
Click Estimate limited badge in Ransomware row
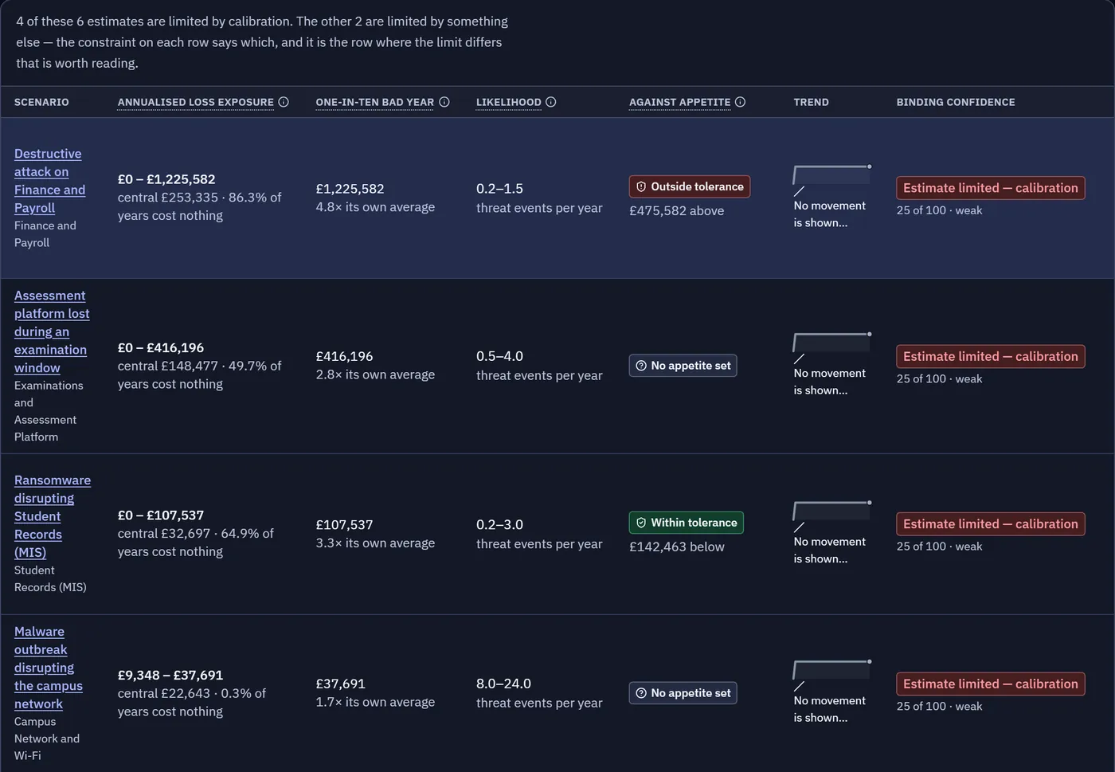(x=991, y=523)
